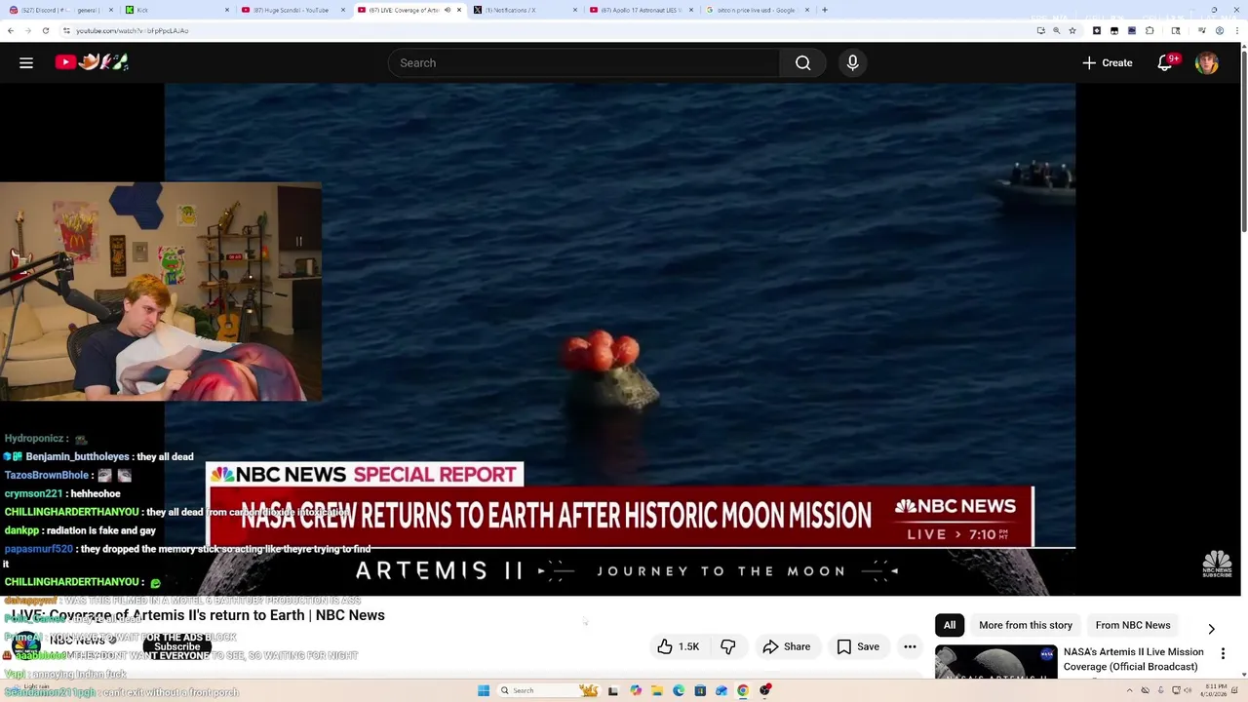This screenshot has height=702, width=1248.
Task: Open Chrome from taskbar
Action: point(743,690)
